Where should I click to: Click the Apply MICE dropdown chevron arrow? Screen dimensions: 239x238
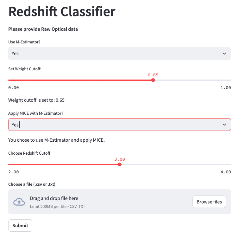click(x=224, y=125)
